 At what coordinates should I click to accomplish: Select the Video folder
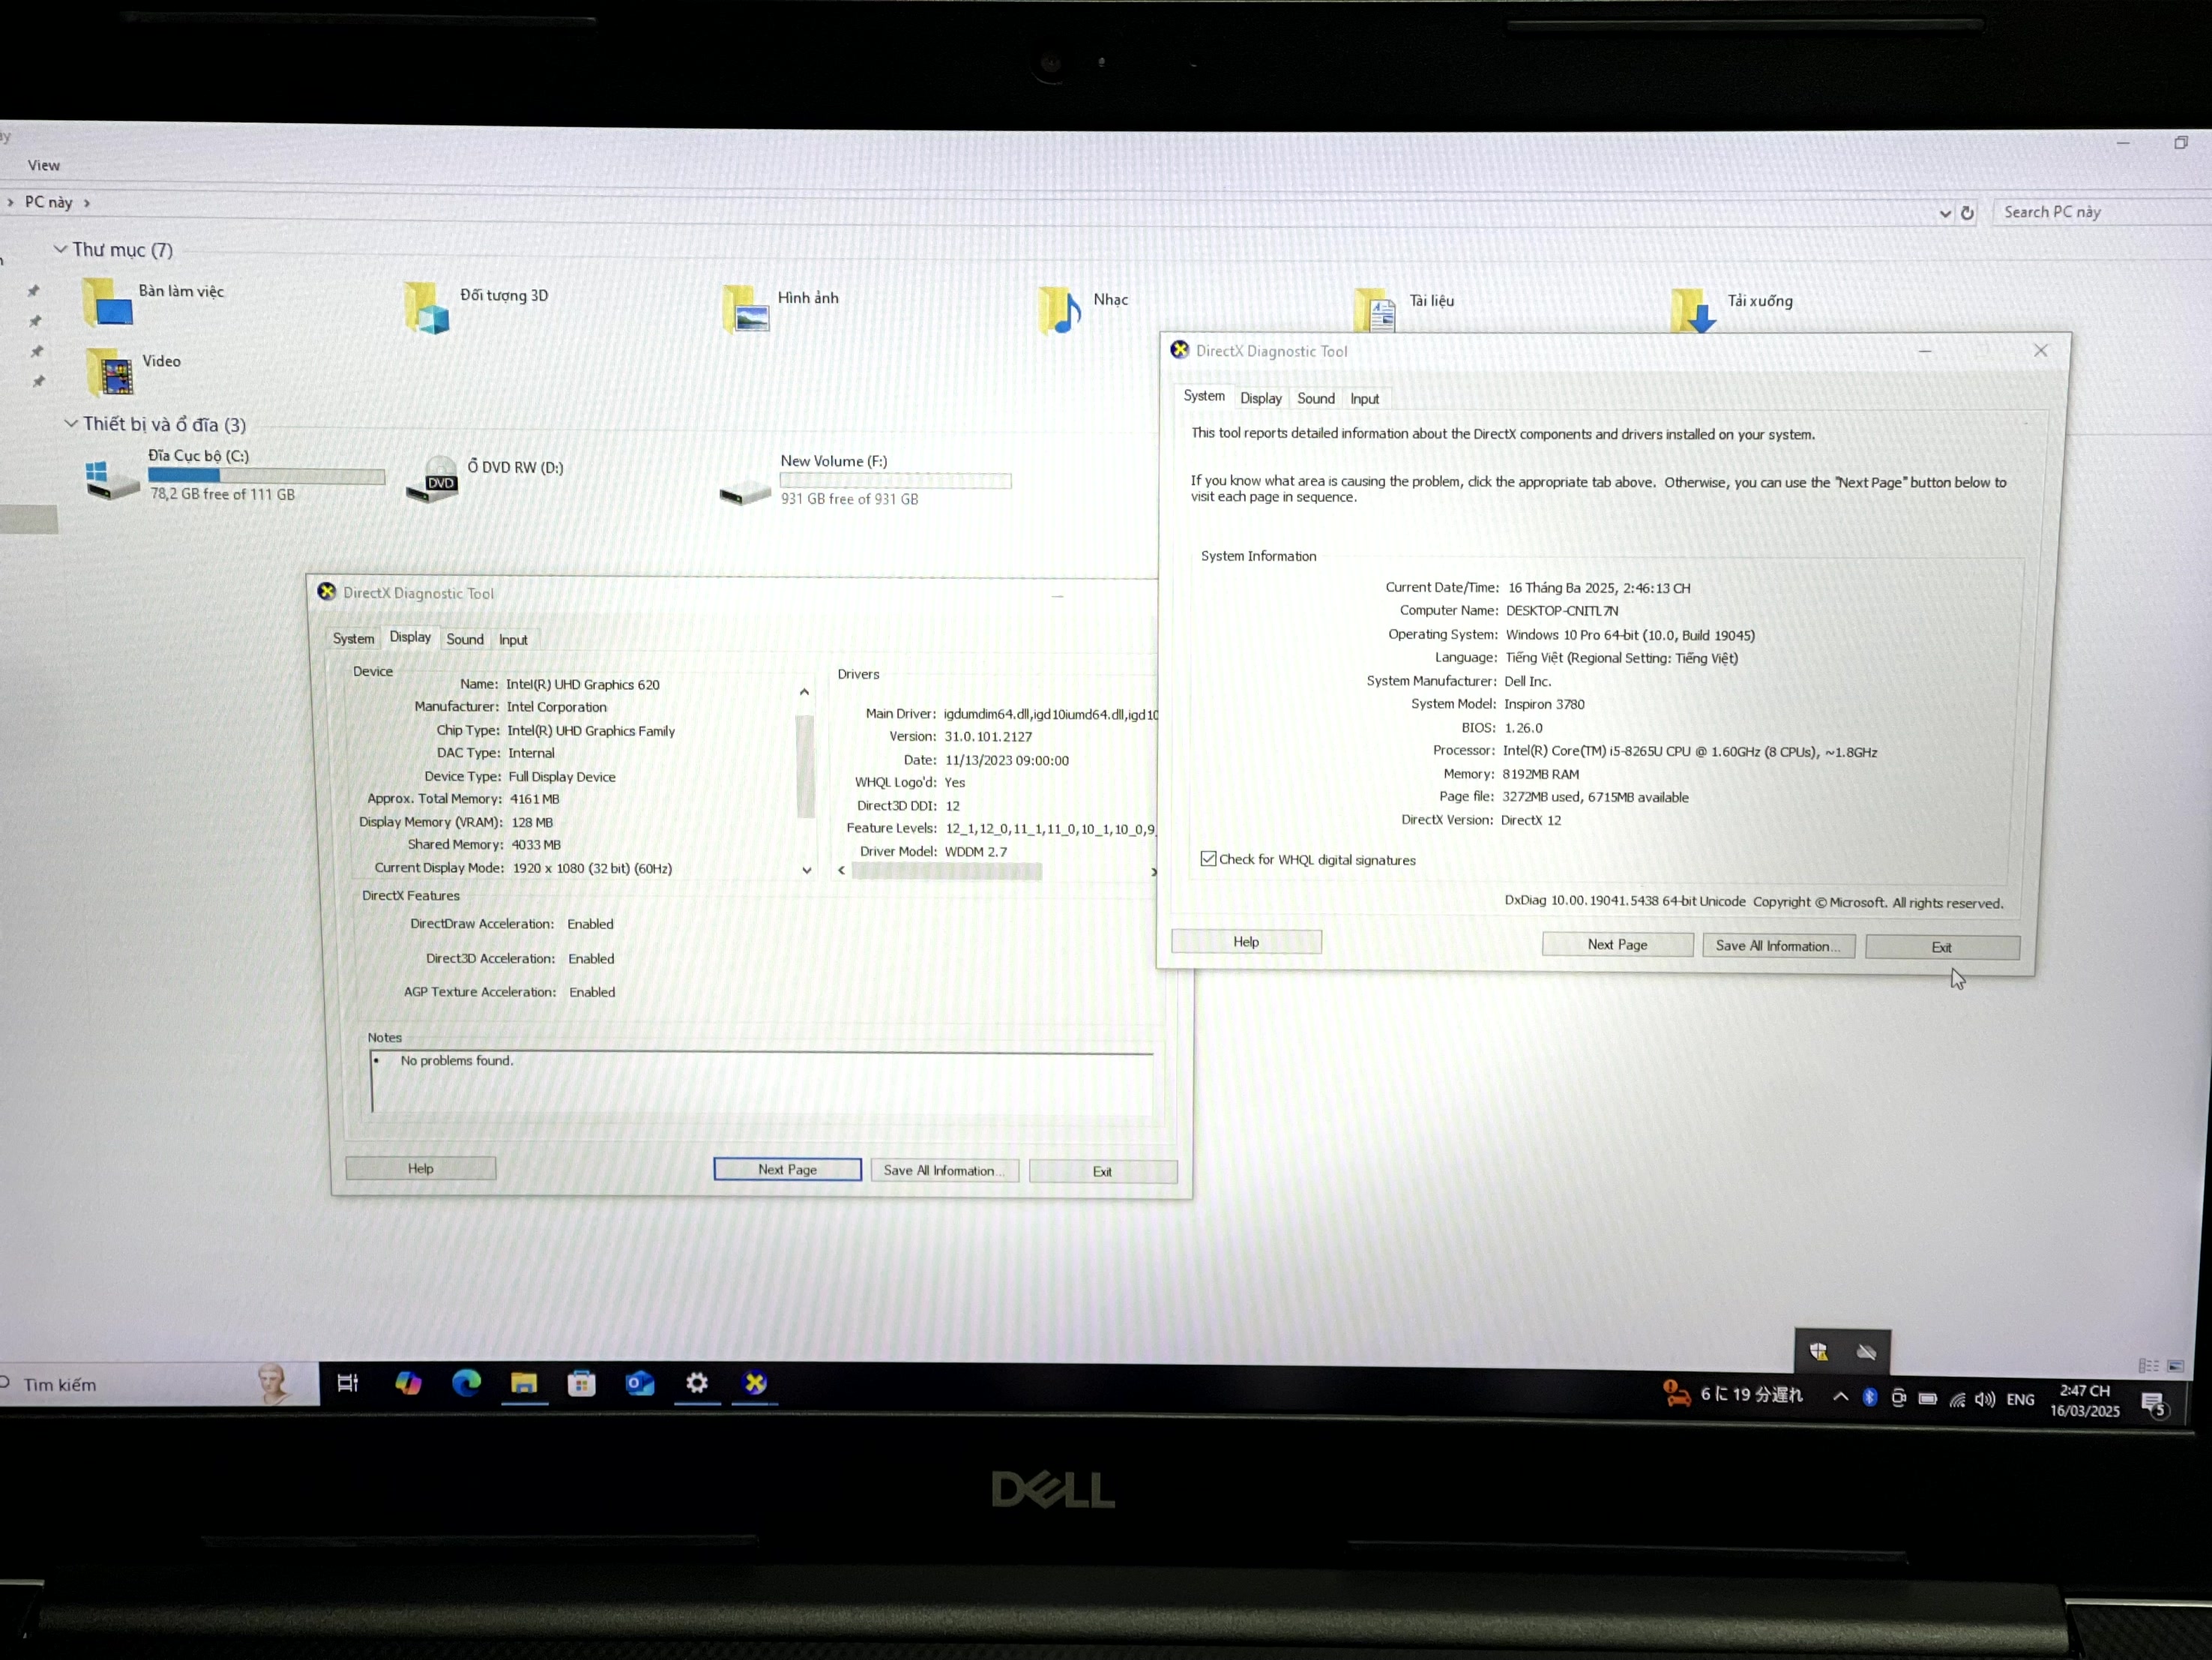tap(134, 372)
